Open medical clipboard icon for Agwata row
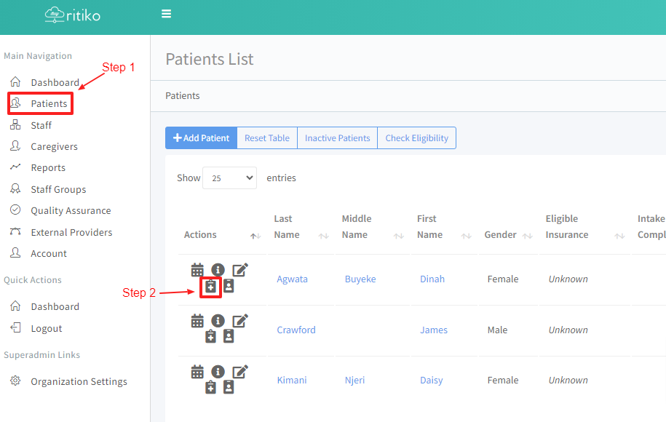 click(210, 287)
